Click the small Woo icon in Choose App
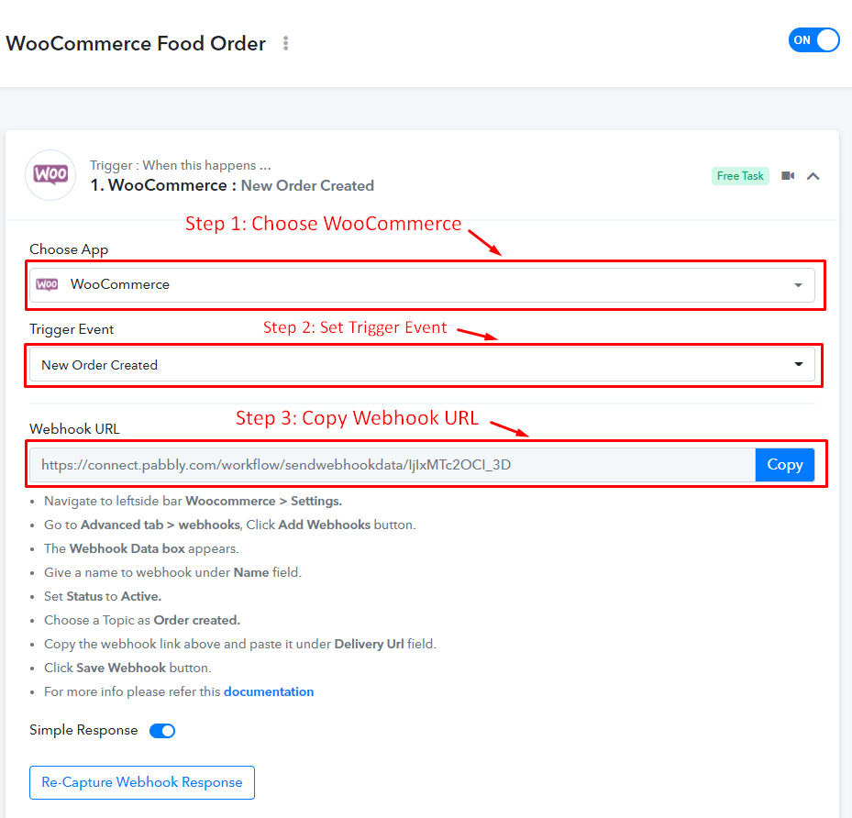The width and height of the screenshot is (852, 818). 48,284
